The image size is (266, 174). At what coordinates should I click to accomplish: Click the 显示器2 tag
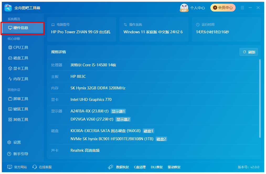pos(123,119)
